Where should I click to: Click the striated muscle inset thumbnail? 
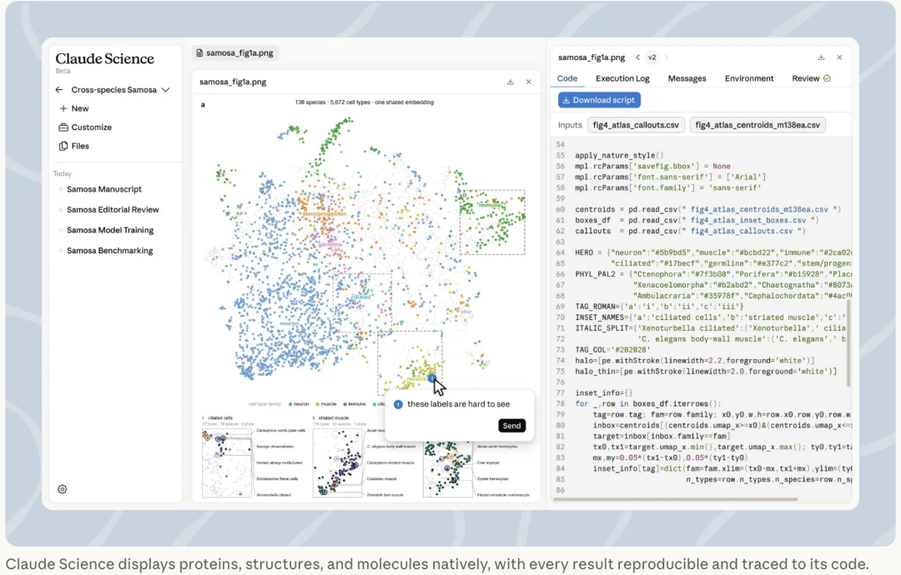click(338, 462)
